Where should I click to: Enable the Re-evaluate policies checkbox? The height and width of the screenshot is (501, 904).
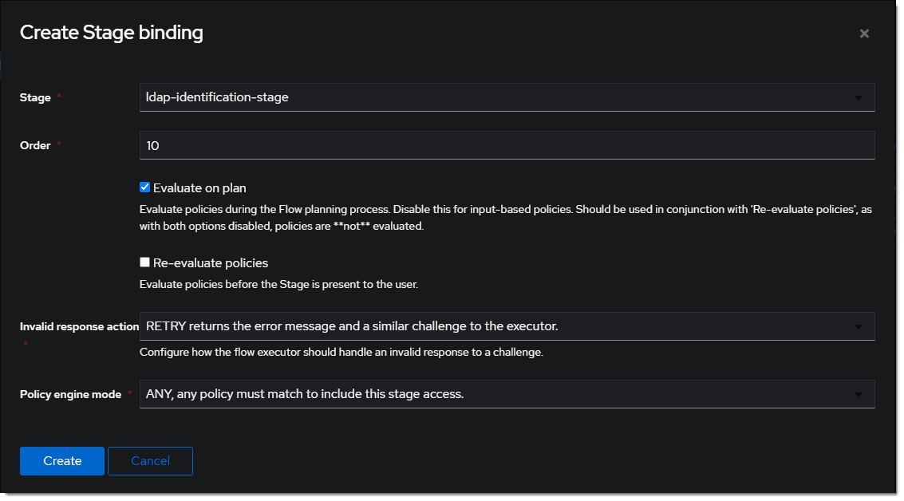144,262
